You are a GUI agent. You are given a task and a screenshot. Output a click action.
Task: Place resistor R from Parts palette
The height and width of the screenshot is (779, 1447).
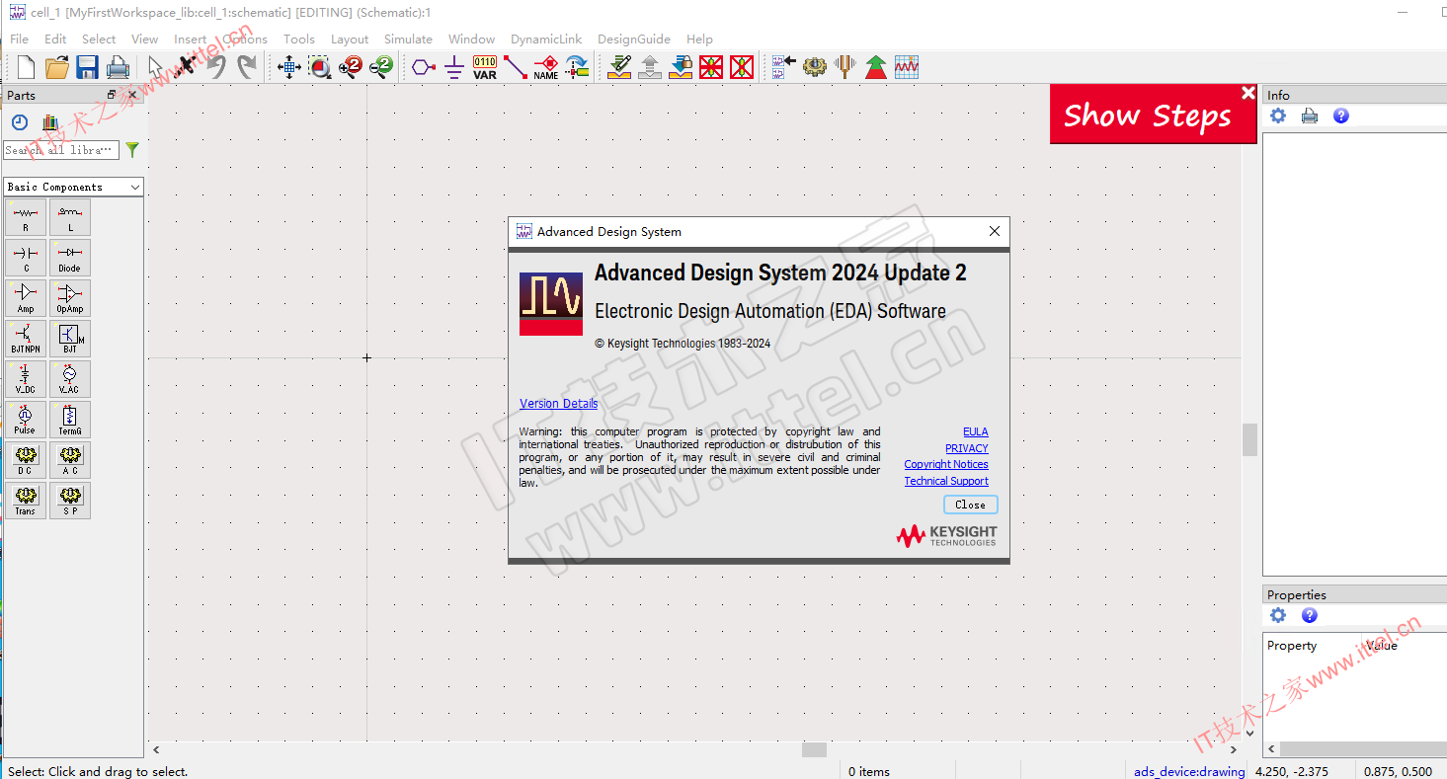pyautogui.click(x=26, y=217)
